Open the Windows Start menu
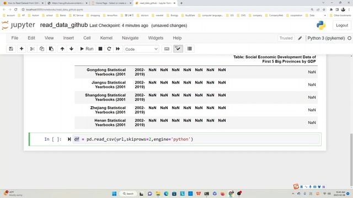This screenshot has width=353, height=198. [114, 194]
